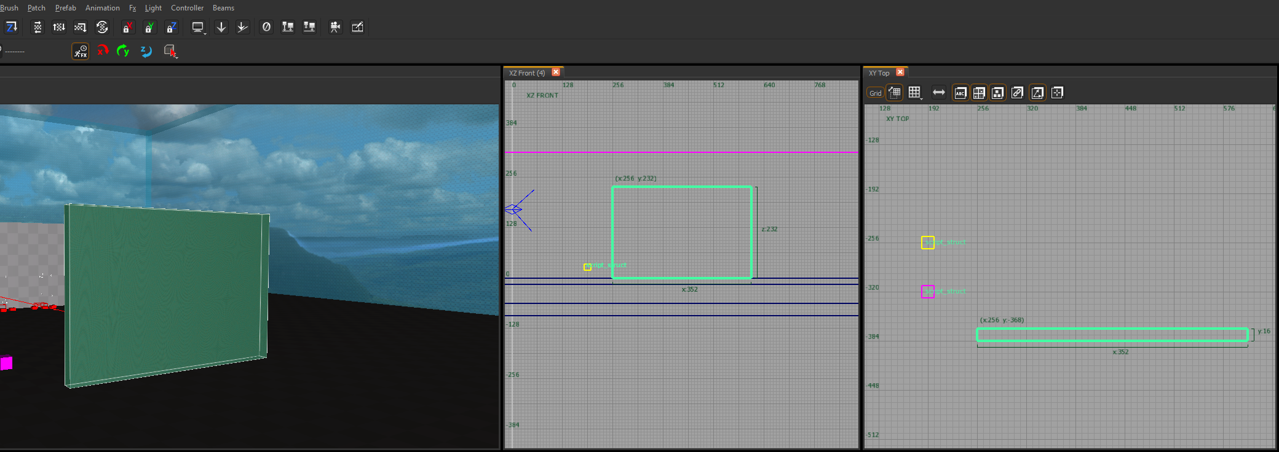
Task: Toggle the X axis lock icon
Action: (x=127, y=27)
